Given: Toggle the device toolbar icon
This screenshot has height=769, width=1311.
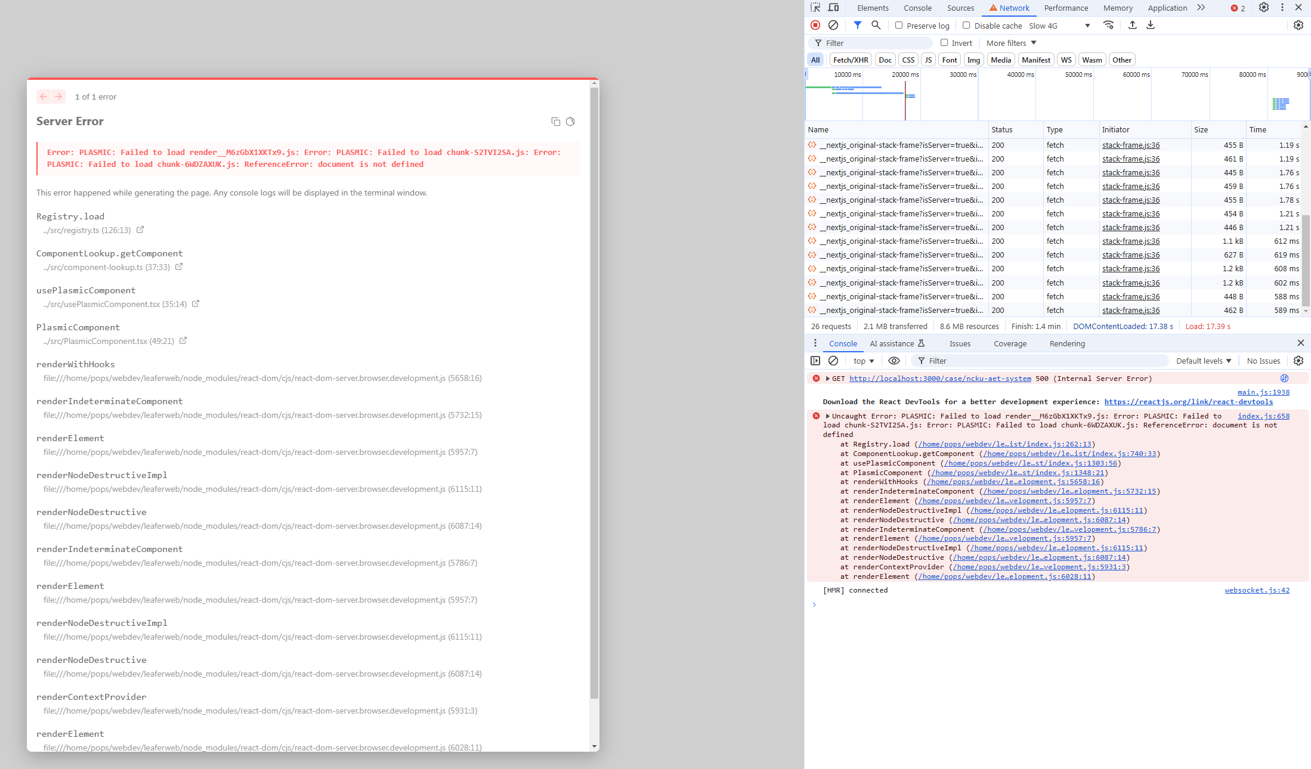Looking at the screenshot, I should tap(833, 8).
